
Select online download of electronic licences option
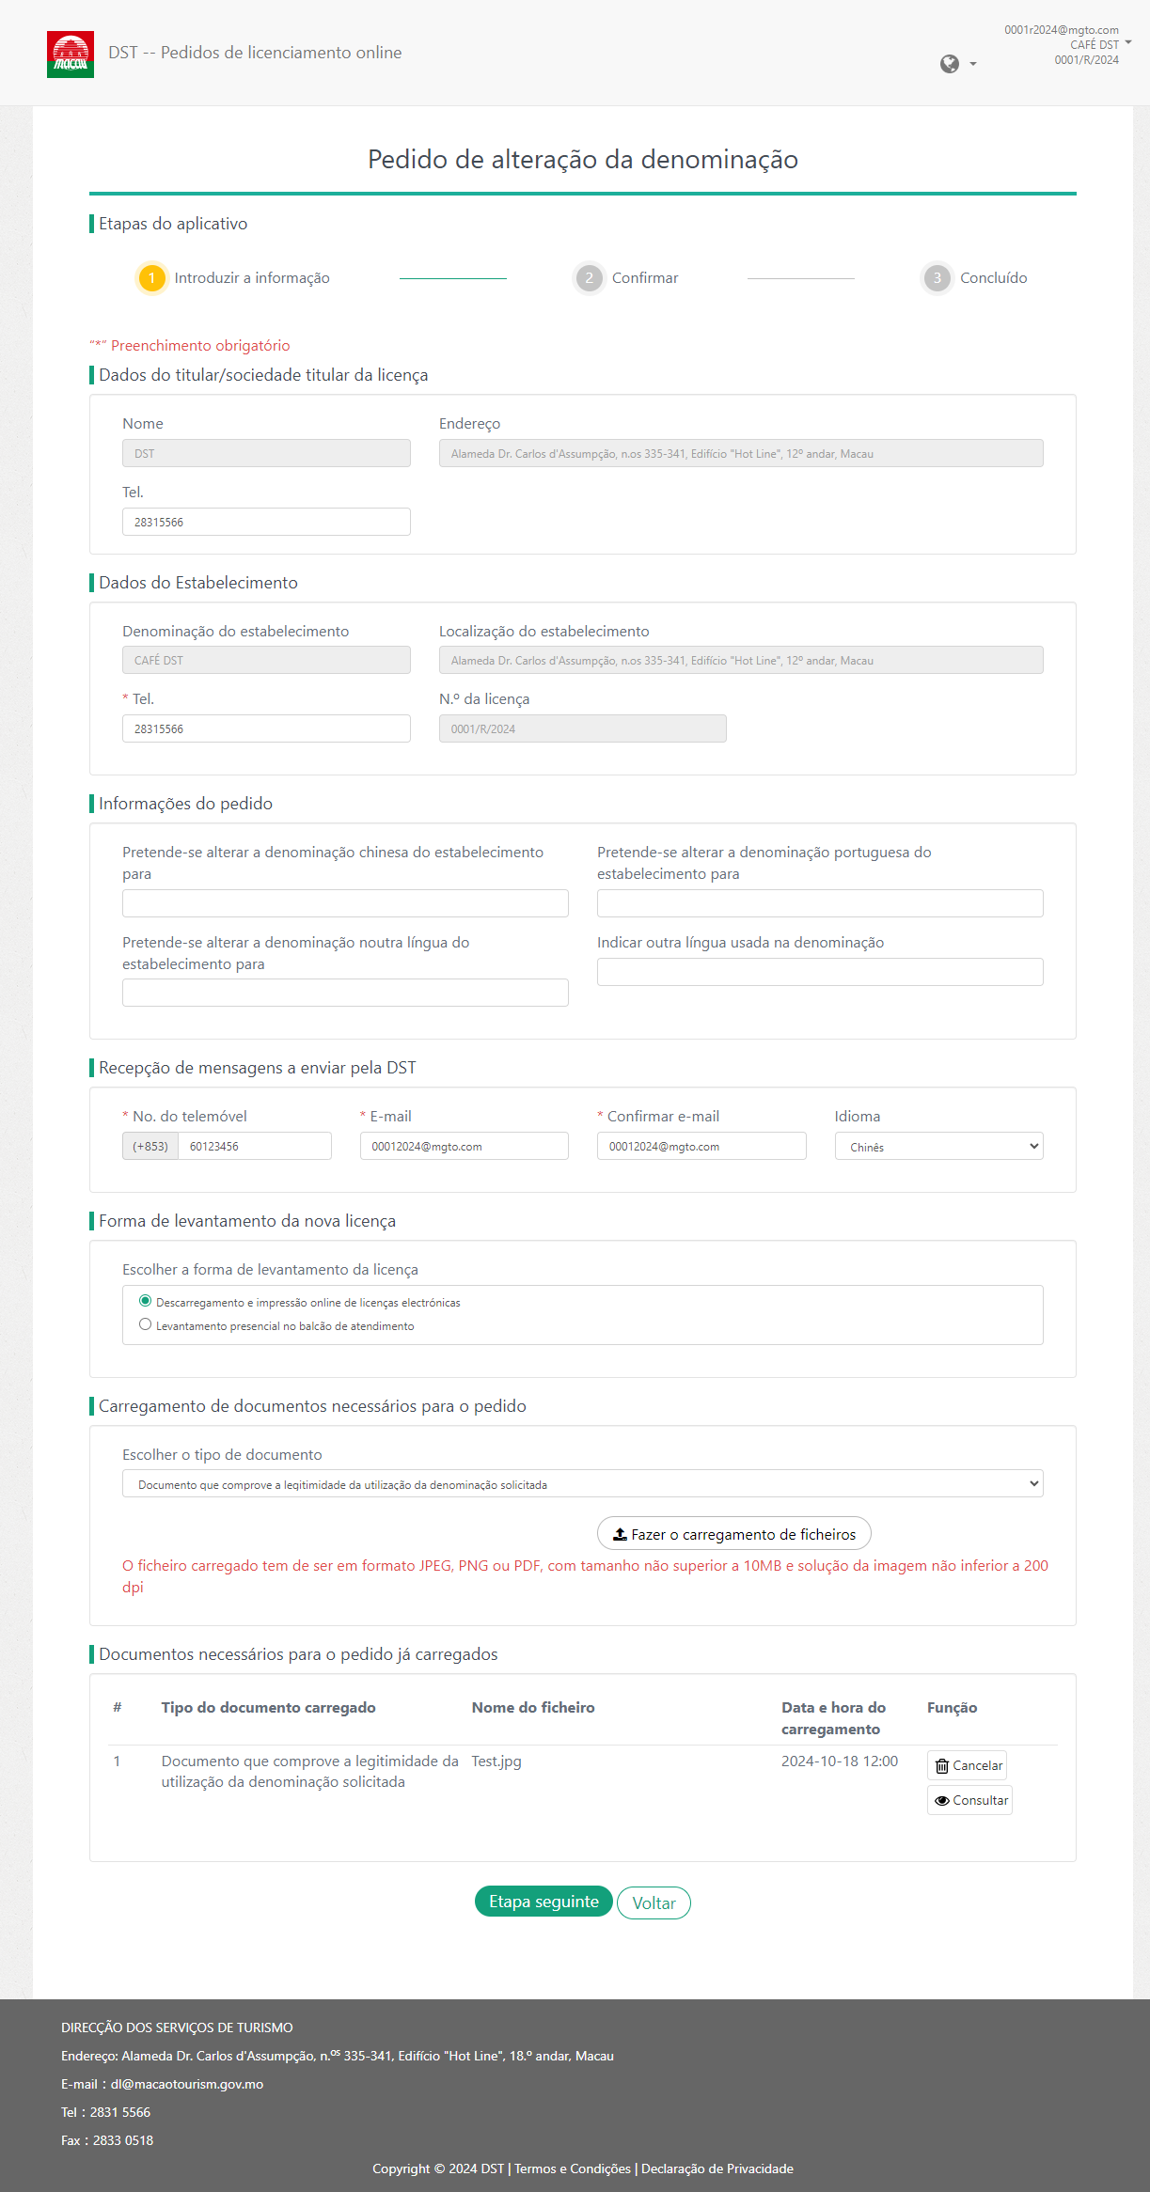coord(146,1301)
